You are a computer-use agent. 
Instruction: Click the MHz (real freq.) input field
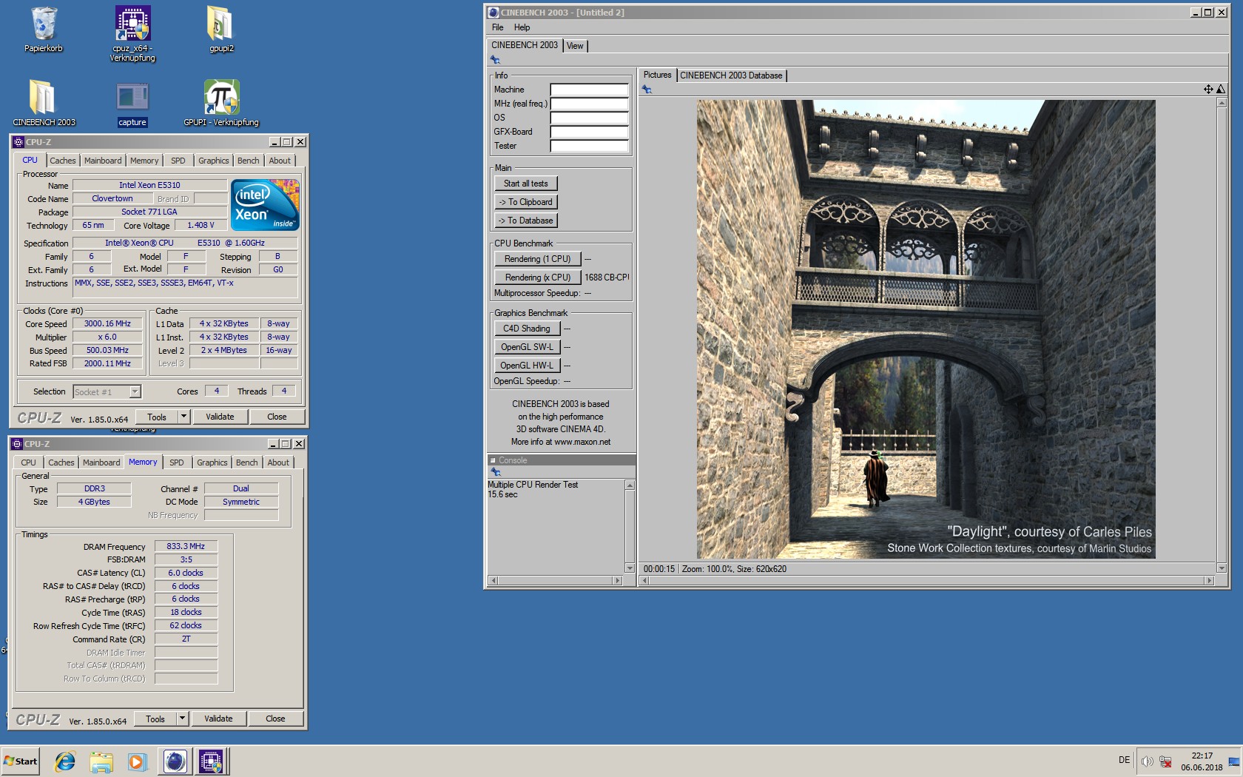(x=589, y=104)
